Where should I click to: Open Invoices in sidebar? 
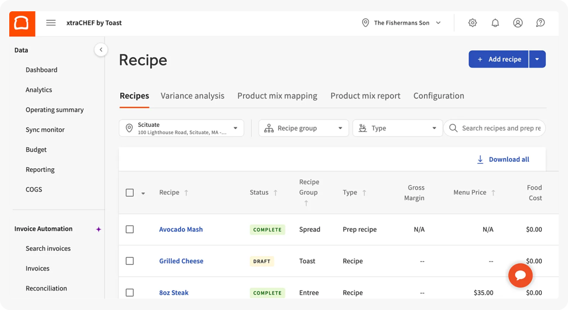point(38,268)
